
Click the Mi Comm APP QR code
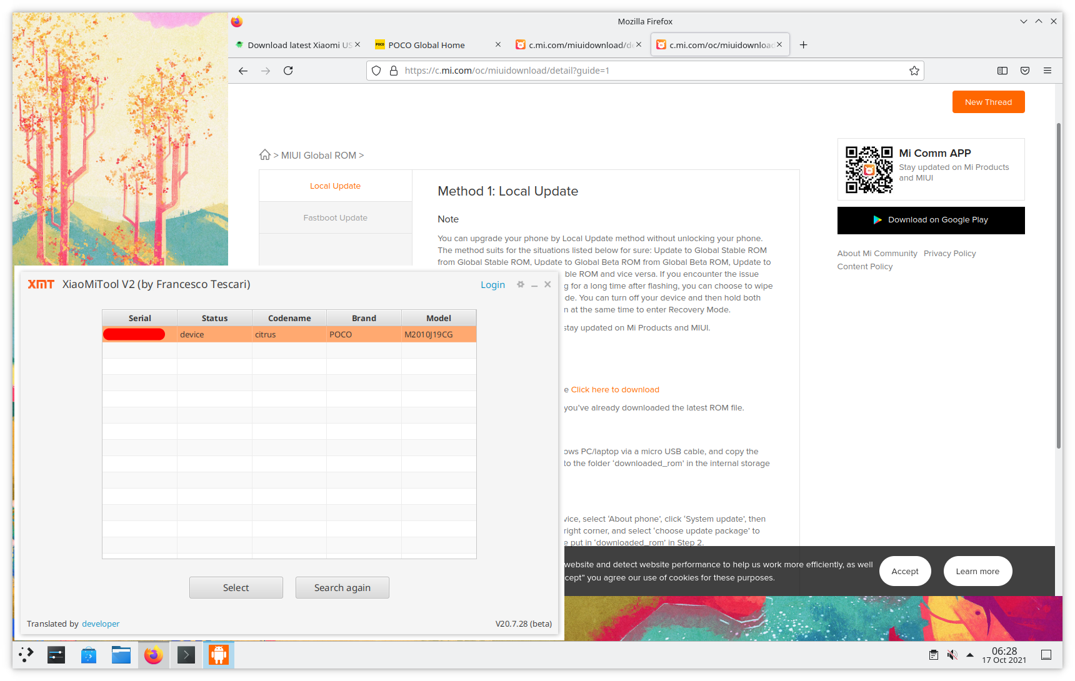[x=869, y=169]
